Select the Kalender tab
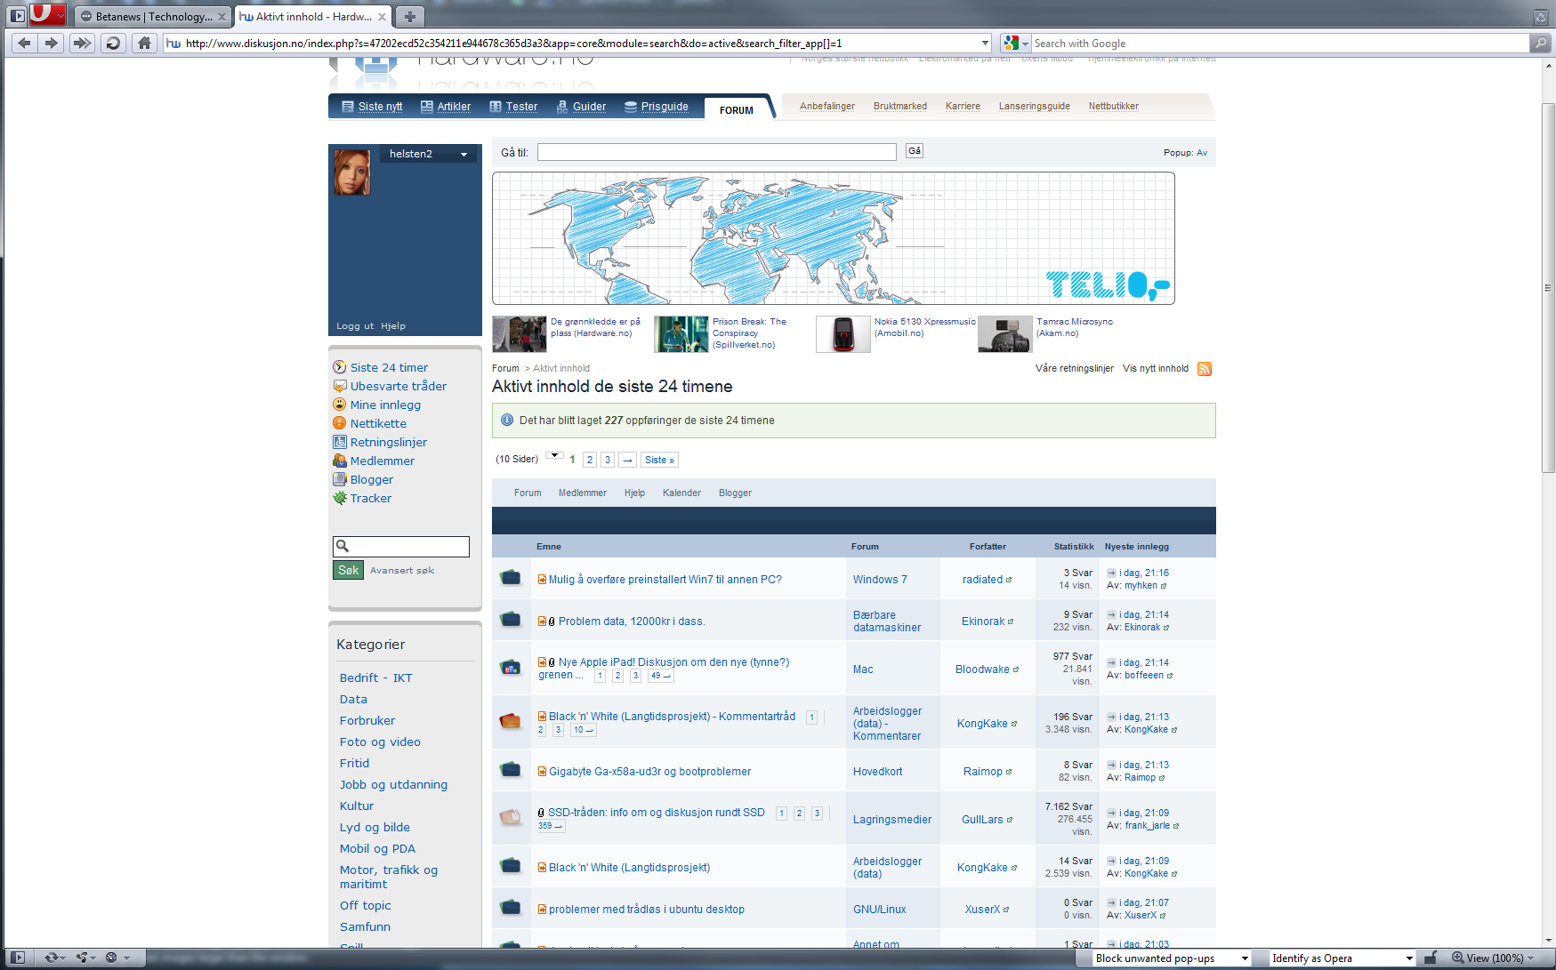This screenshot has height=970, width=1556. pyautogui.click(x=681, y=493)
